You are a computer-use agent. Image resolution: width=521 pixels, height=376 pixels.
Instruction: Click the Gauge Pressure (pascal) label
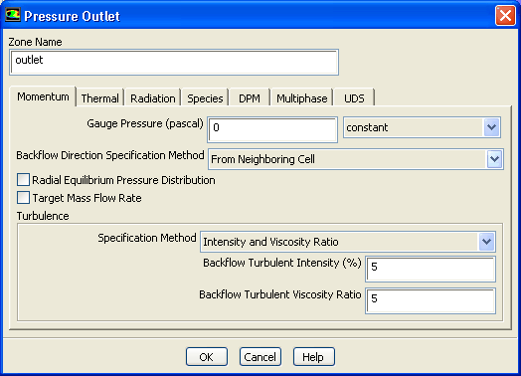(x=145, y=123)
